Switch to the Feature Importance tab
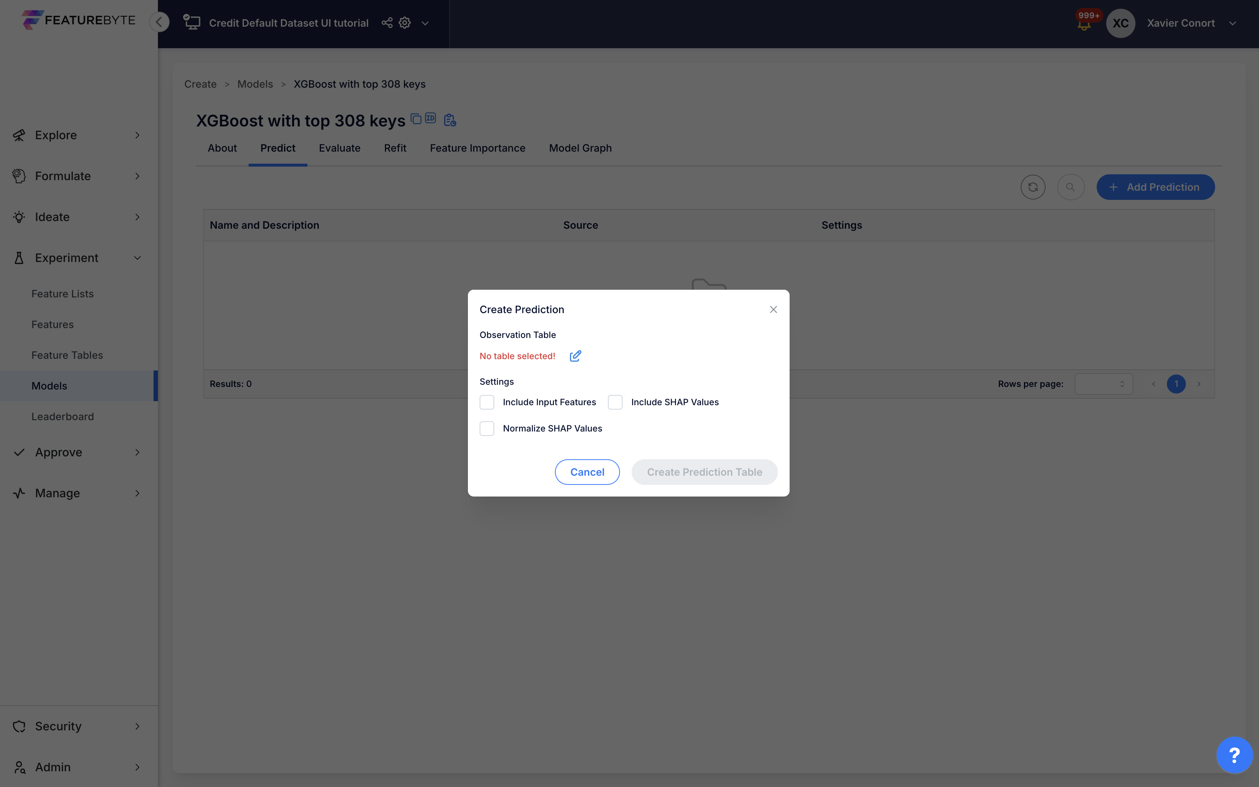Image resolution: width=1259 pixels, height=787 pixels. [x=477, y=148]
